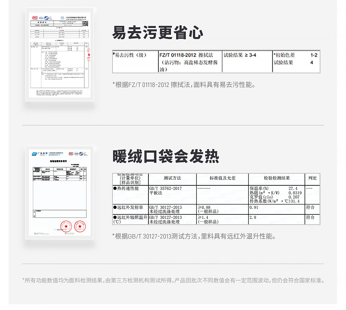Click the GB/T 35762-2017 平板法 cell
Screen dimensions: 346x310
(x=172, y=195)
